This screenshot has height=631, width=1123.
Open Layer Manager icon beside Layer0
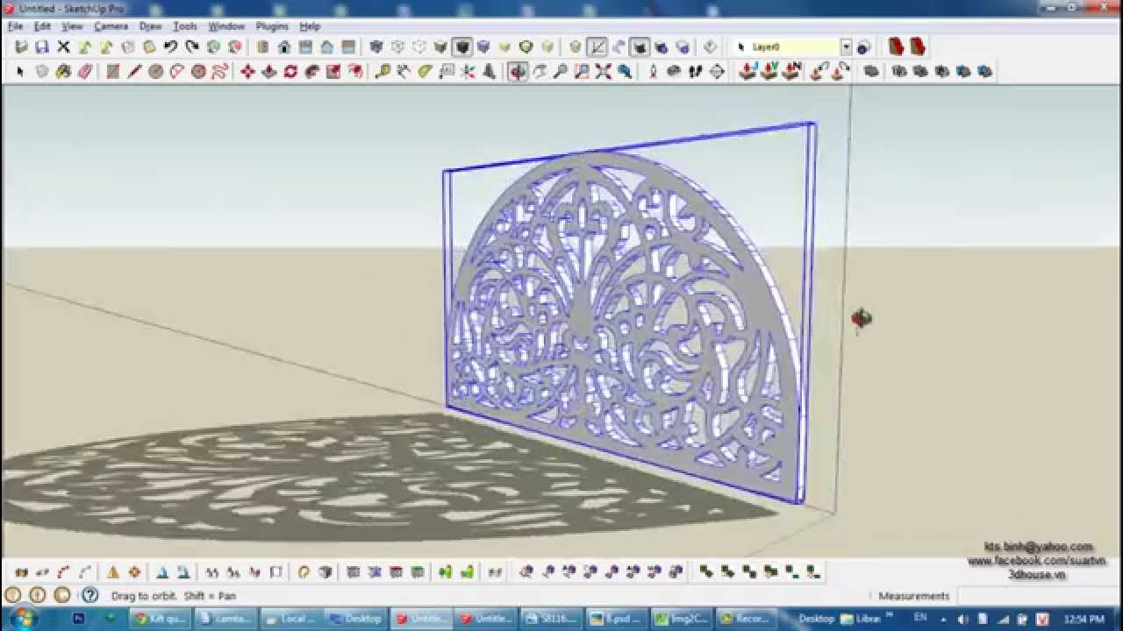pyautogui.click(x=863, y=47)
